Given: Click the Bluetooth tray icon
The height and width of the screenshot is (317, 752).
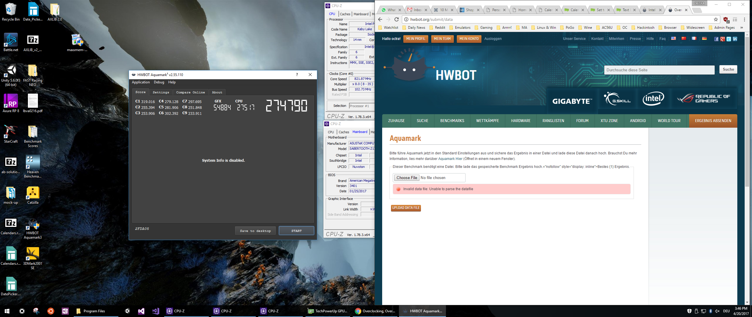Looking at the screenshot, I should 711,311.
